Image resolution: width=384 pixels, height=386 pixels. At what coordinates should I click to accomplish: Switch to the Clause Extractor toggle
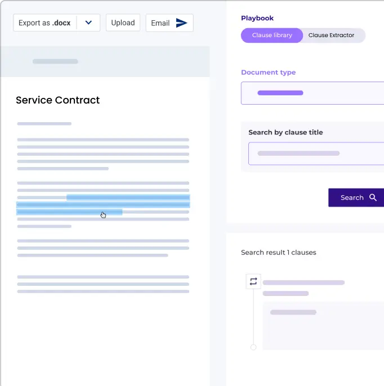click(331, 35)
